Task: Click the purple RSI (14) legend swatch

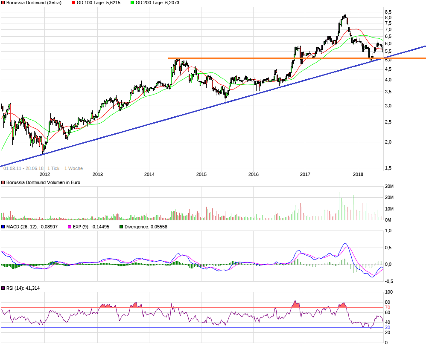Action: click(3, 288)
